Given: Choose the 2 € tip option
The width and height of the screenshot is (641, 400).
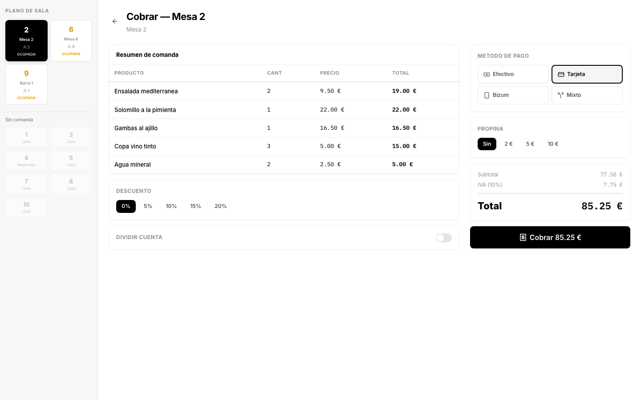Looking at the screenshot, I should (x=508, y=144).
